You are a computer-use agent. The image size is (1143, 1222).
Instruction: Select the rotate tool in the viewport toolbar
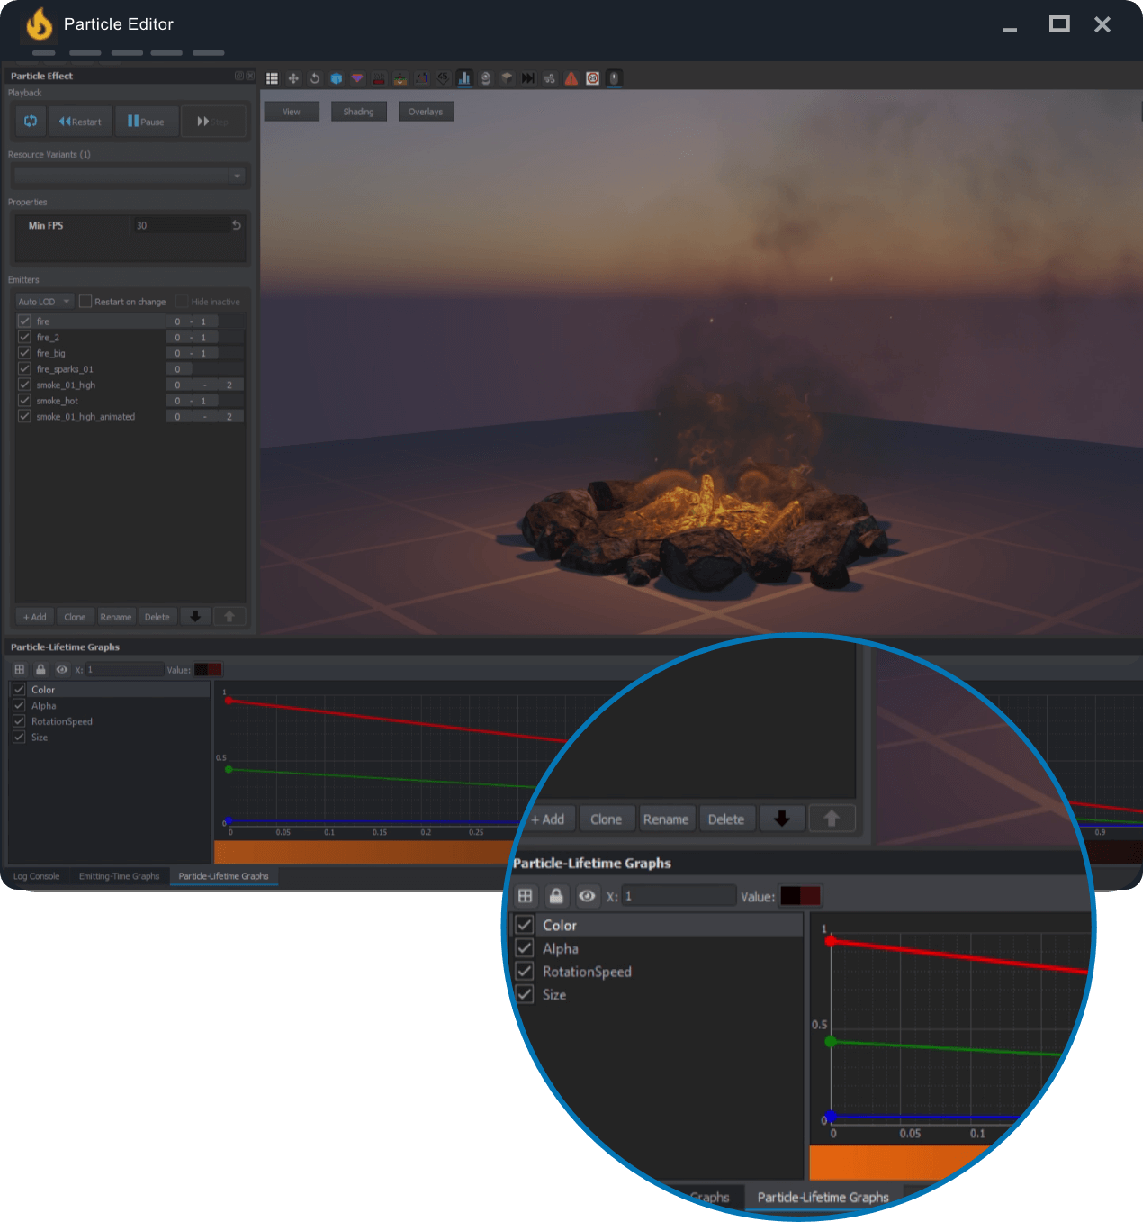click(315, 78)
